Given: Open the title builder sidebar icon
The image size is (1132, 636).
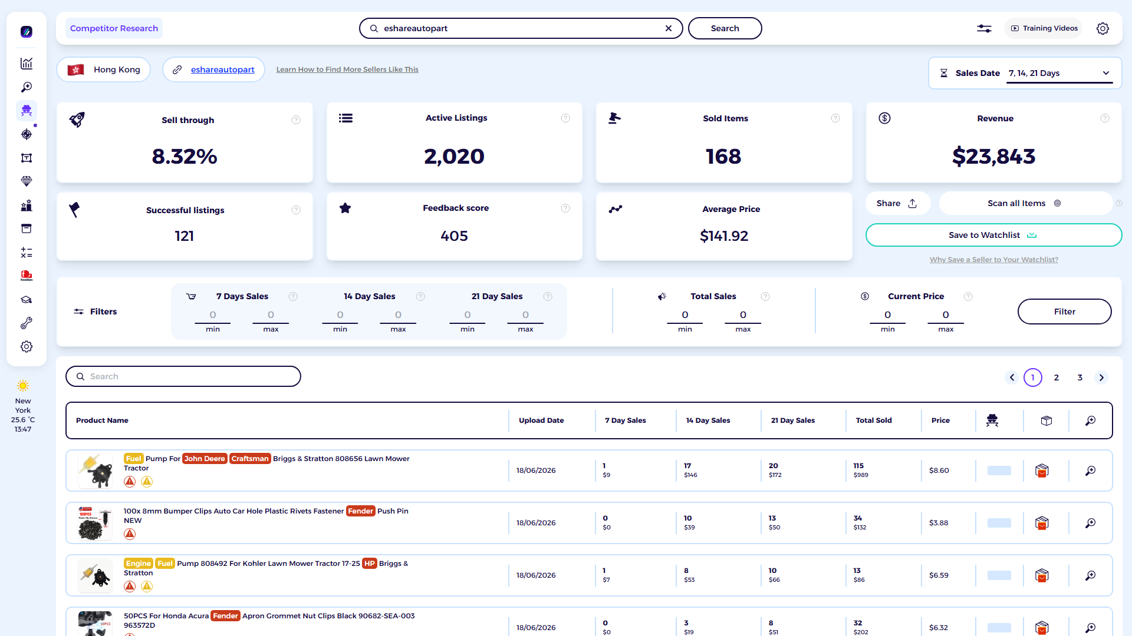Looking at the screenshot, I should 27,158.
